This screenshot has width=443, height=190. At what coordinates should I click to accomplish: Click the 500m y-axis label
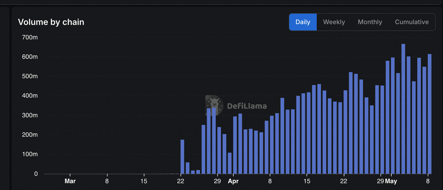pyautogui.click(x=30, y=76)
